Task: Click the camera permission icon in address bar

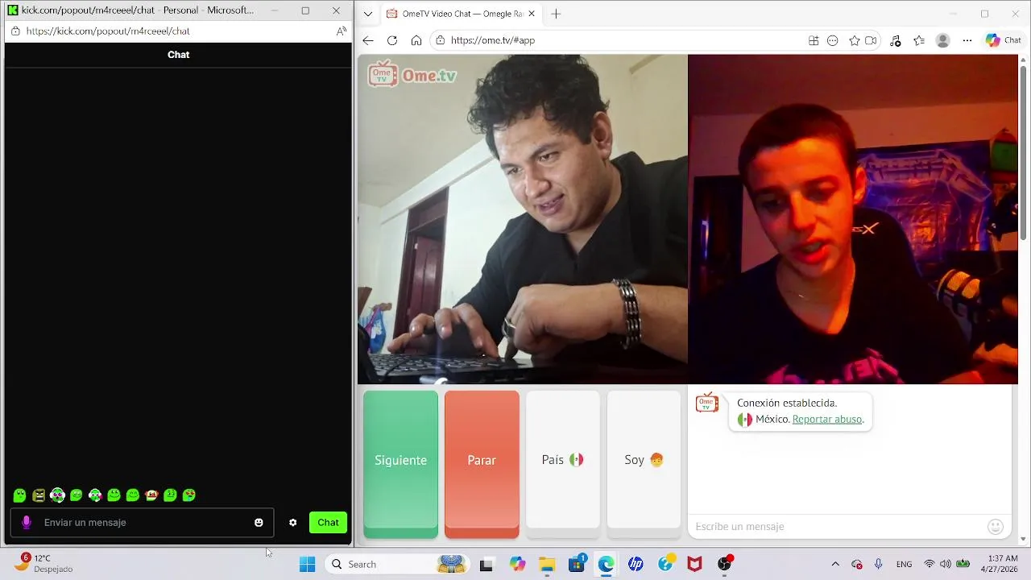Action: [x=871, y=40]
